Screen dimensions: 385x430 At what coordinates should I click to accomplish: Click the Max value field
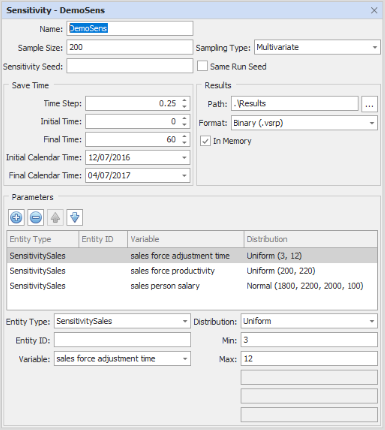[x=309, y=358]
